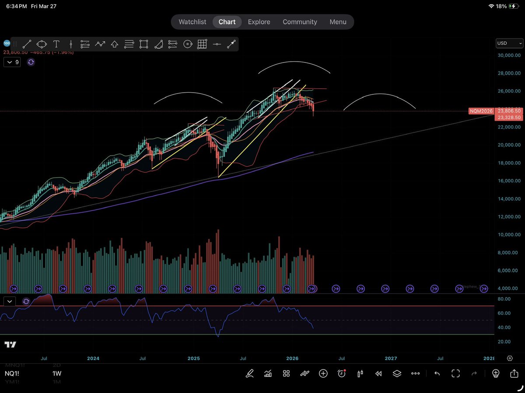Select the circle drawing tool
Viewport: 525px width, 393px height.
188,44
